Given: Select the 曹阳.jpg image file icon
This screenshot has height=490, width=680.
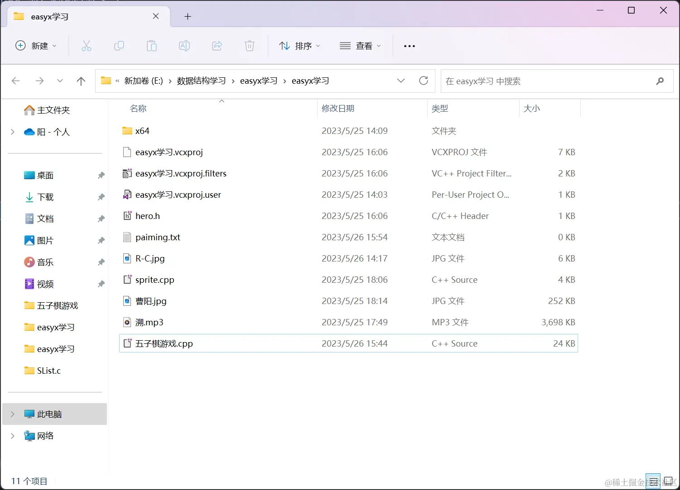Looking at the screenshot, I should [127, 301].
